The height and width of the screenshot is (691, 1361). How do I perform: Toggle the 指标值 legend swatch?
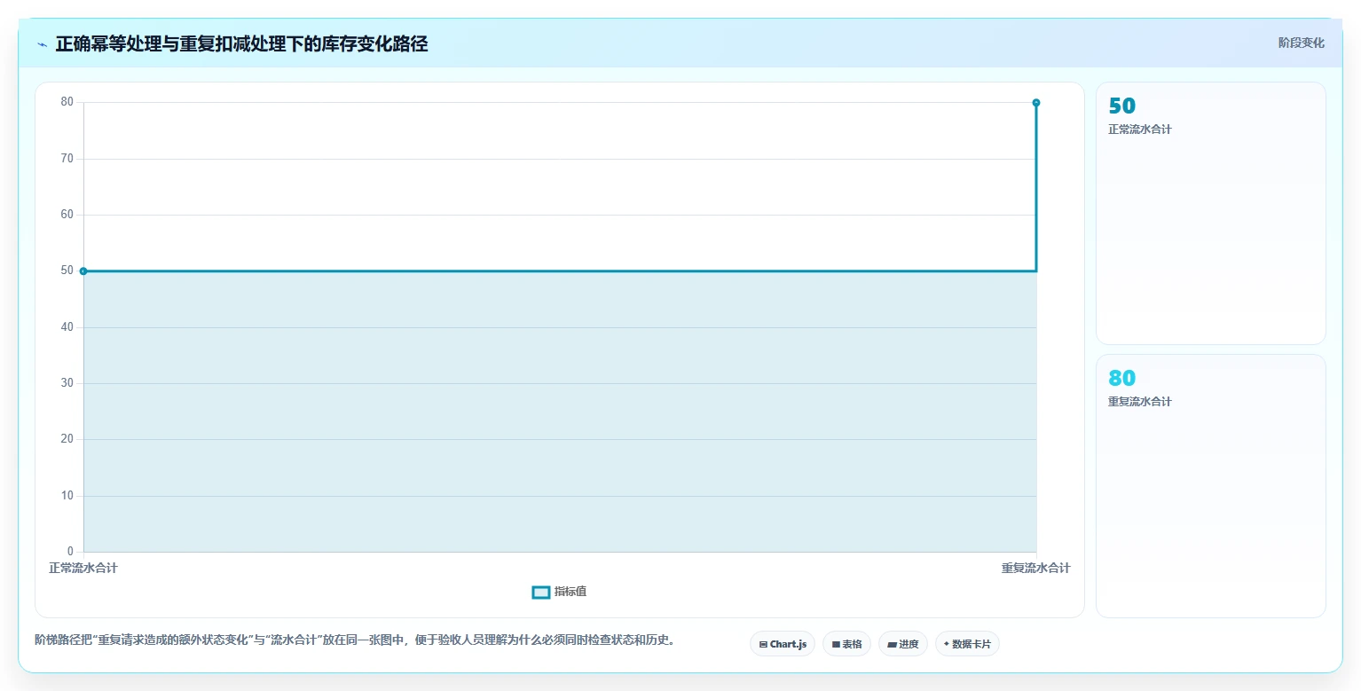541,593
